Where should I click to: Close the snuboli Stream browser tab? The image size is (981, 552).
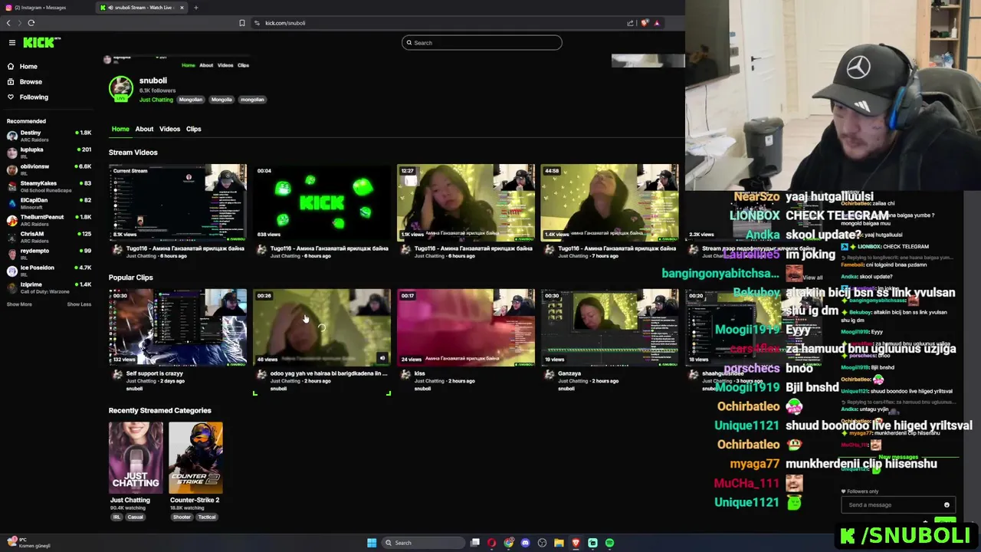pyautogui.click(x=182, y=8)
